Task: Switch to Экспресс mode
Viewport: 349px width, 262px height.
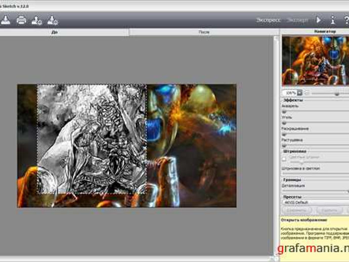Action: click(268, 20)
